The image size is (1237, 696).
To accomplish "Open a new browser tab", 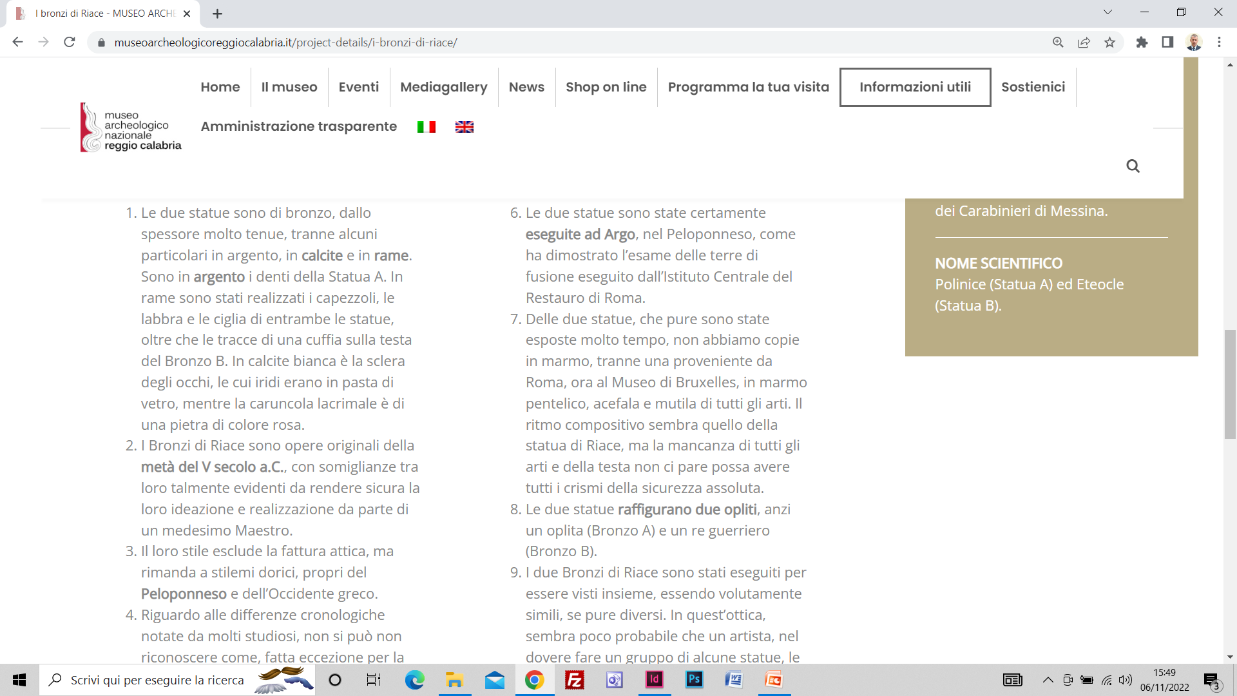I will coord(217,14).
